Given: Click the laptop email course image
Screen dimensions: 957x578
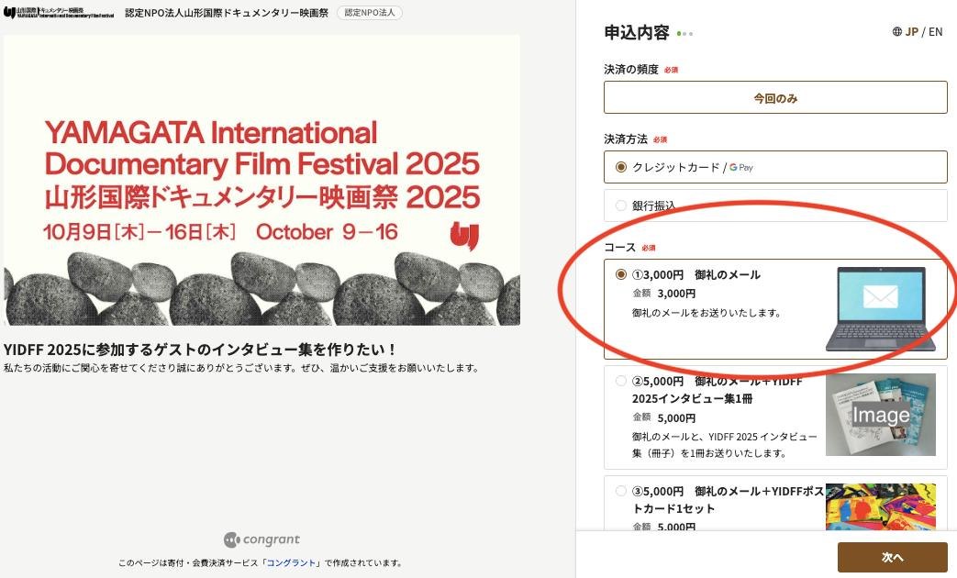Looking at the screenshot, I should (x=880, y=309).
